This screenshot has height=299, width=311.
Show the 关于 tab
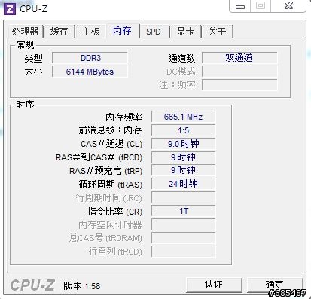(x=217, y=32)
